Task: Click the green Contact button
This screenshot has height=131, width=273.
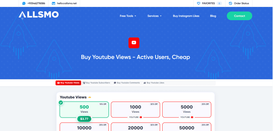Action: (x=239, y=16)
